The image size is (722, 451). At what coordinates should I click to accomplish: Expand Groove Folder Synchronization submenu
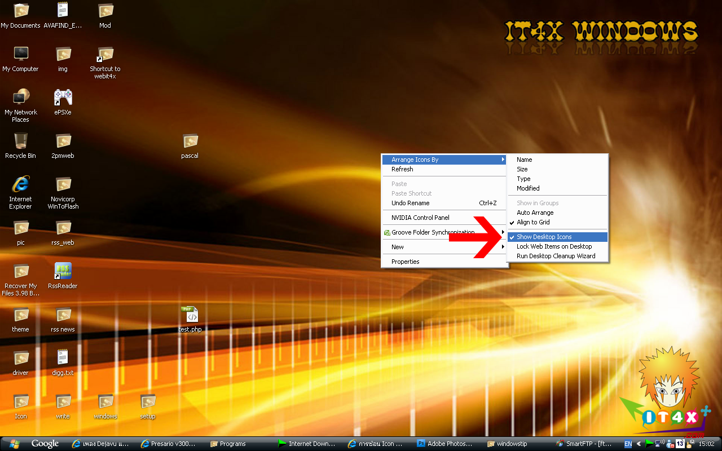pyautogui.click(x=433, y=232)
